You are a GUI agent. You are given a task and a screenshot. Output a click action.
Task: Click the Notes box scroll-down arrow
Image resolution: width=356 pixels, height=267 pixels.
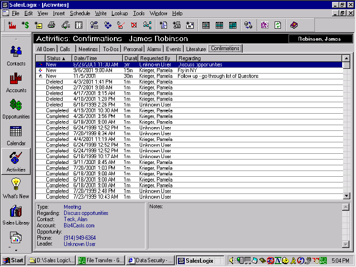(345, 245)
